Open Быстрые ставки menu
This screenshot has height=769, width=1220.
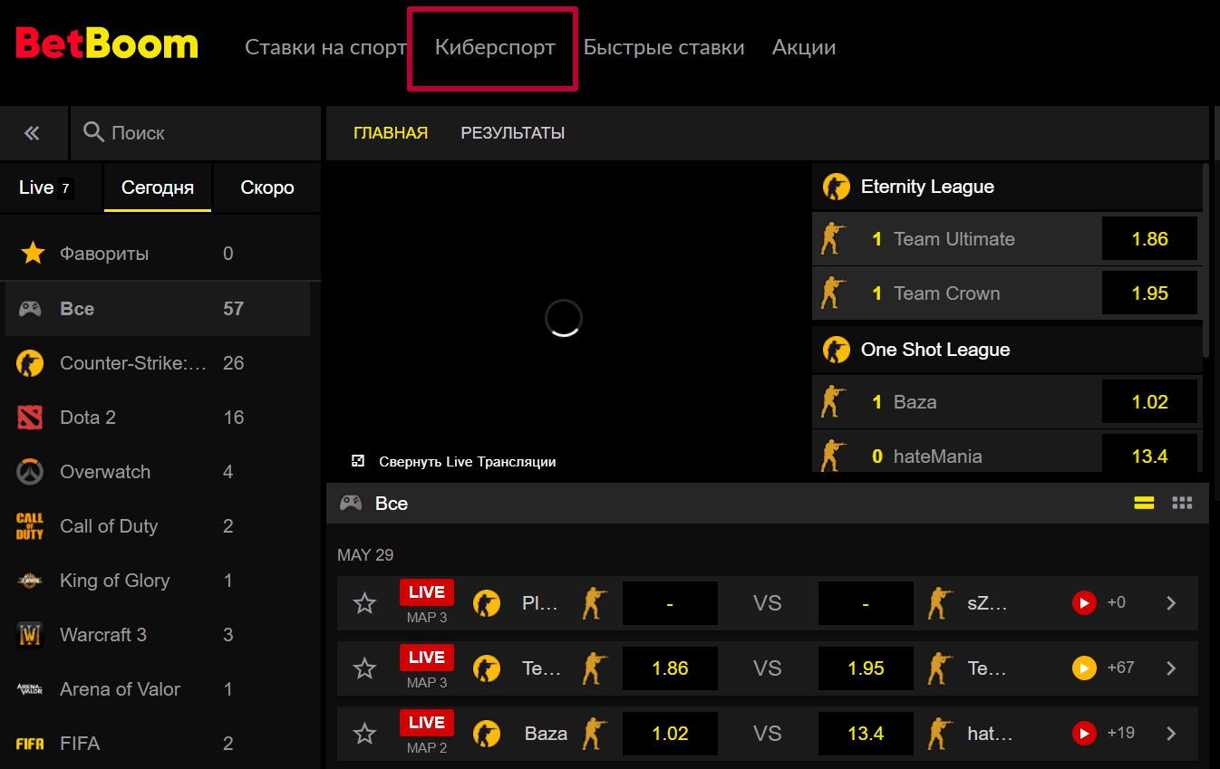click(663, 48)
